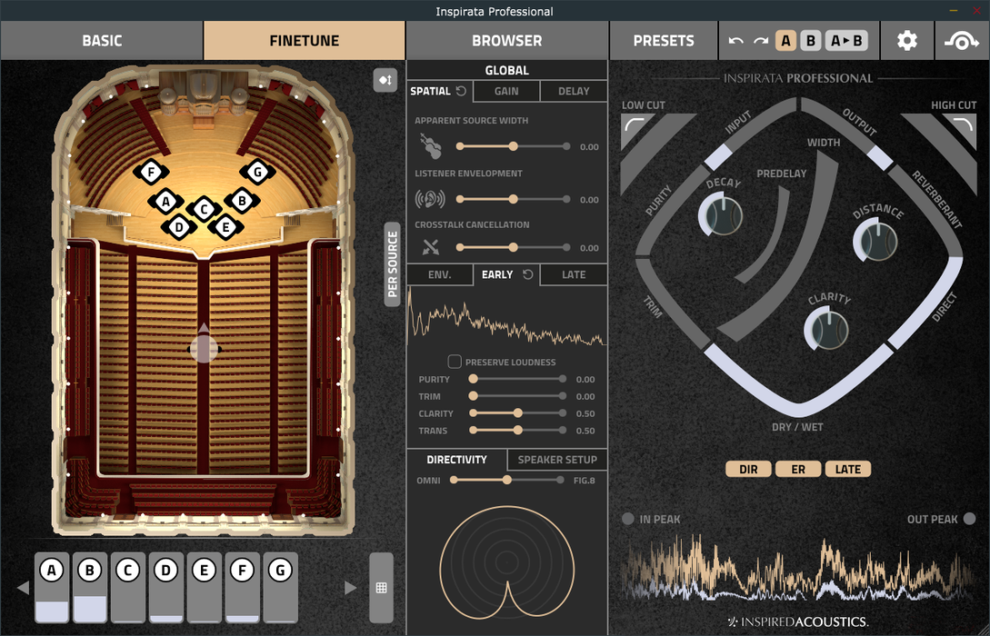
Task: Click the Apparent Source Width slider handle
Action: coord(513,146)
